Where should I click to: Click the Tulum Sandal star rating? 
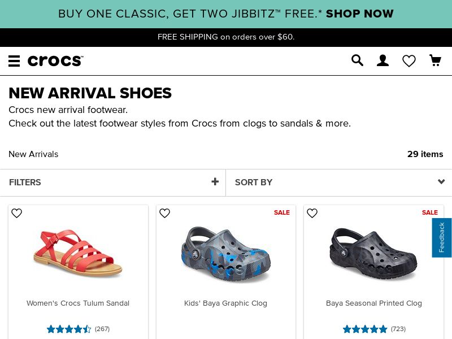pyautogui.click(x=68, y=329)
